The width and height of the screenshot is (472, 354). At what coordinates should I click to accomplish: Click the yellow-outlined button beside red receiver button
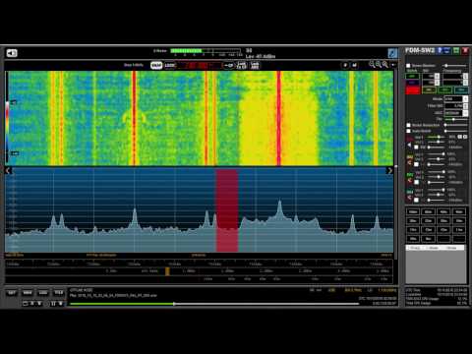coord(429,89)
